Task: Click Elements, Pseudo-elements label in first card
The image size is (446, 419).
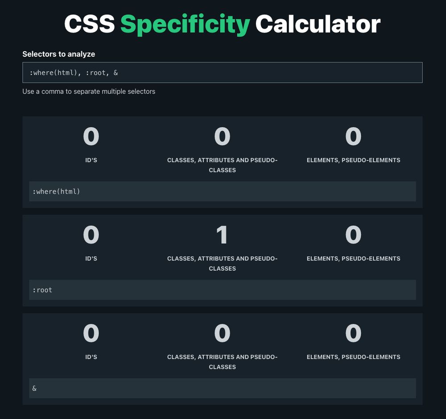Action: (x=353, y=160)
